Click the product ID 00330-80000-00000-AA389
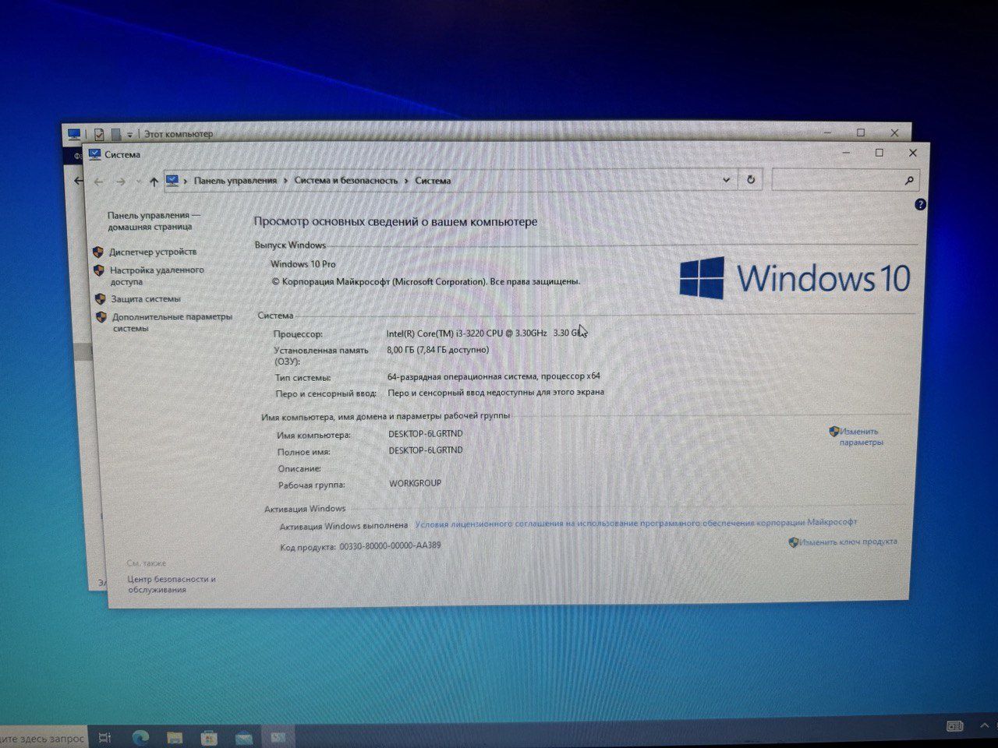The image size is (998, 748). click(390, 546)
